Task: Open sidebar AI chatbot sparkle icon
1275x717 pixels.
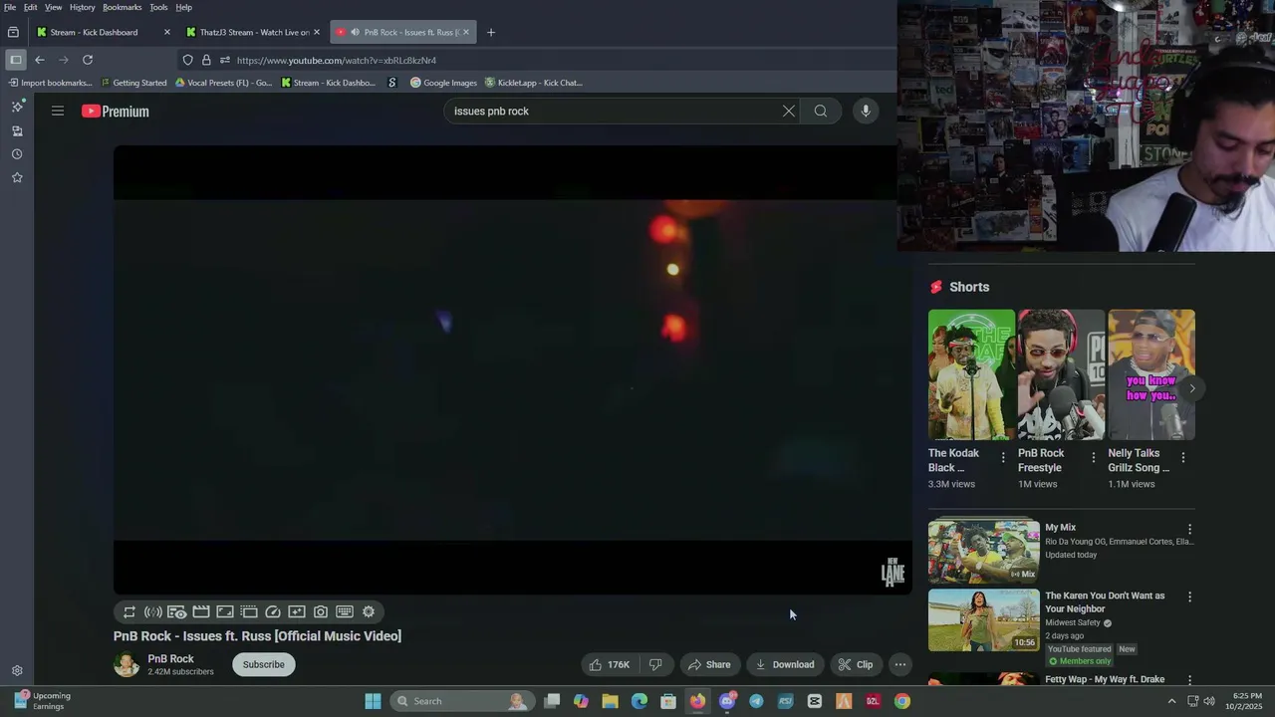Action: [x=17, y=107]
